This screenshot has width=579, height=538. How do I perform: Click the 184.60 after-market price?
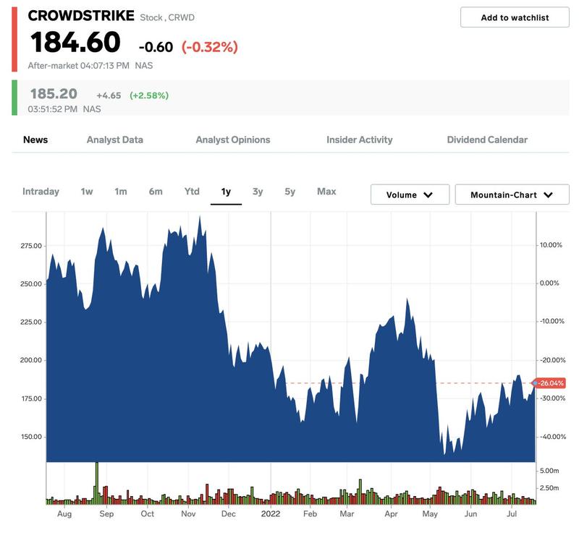[75, 42]
